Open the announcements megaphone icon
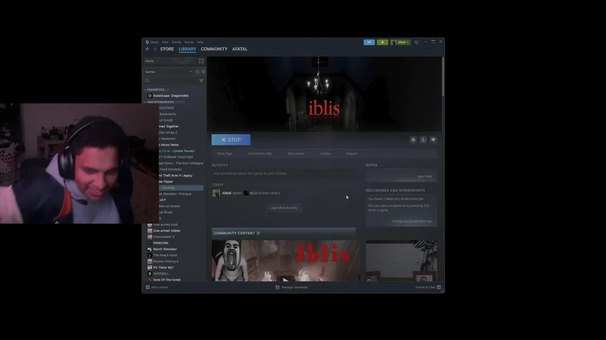The height and width of the screenshot is (340, 606). [369, 42]
